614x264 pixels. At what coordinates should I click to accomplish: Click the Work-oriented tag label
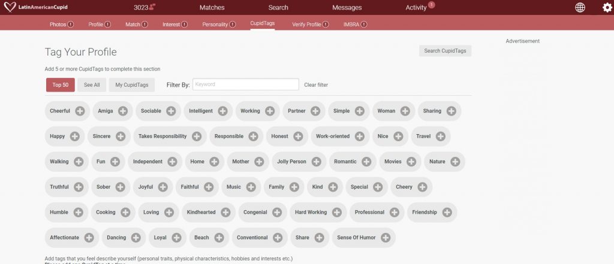(333, 136)
